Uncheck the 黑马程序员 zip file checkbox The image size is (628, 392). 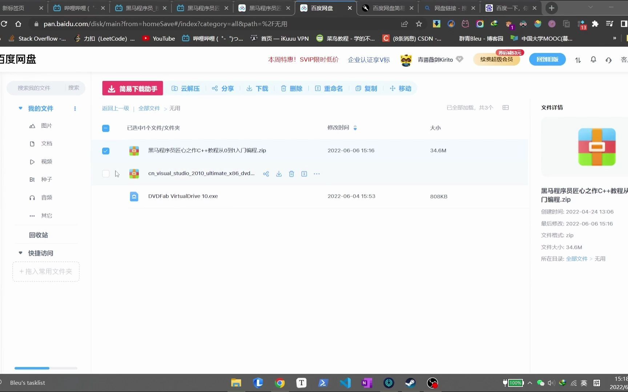point(106,151)
